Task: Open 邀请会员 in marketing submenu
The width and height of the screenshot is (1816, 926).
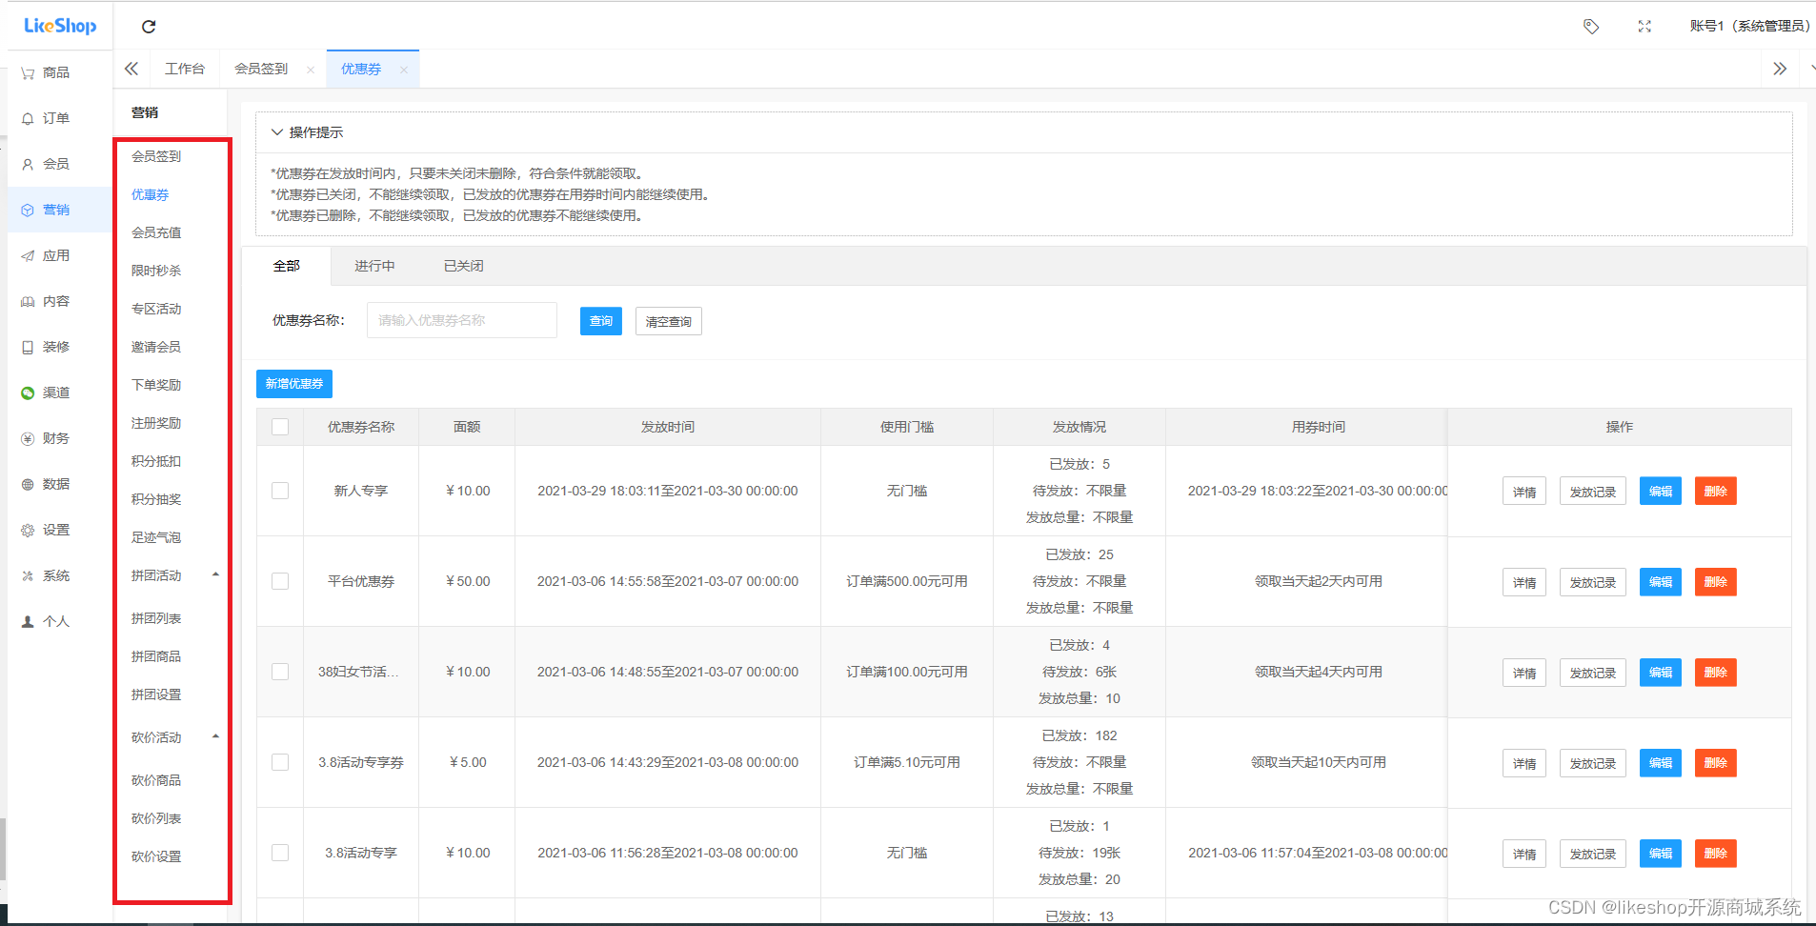Action: pos(156,347)
